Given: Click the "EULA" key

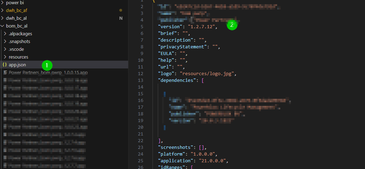Looking at the screenshot, I should click(166, 54).
